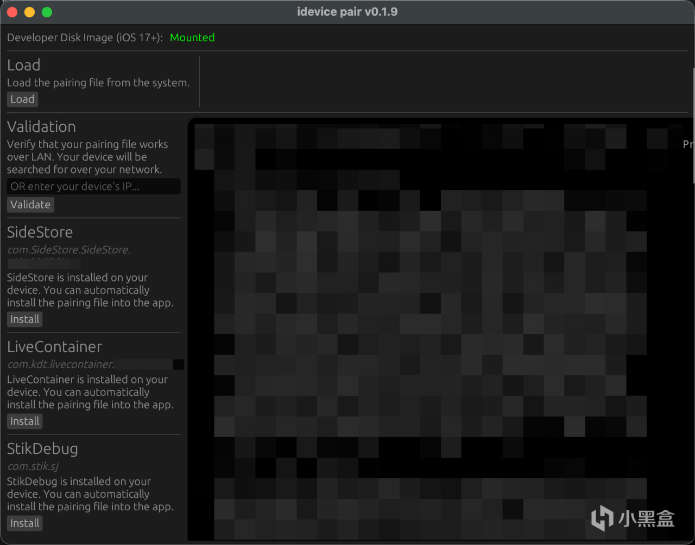Click the "com.stik.sj" bundle ID text
Viewport: 695px width, 545px height.
[33, 466]
